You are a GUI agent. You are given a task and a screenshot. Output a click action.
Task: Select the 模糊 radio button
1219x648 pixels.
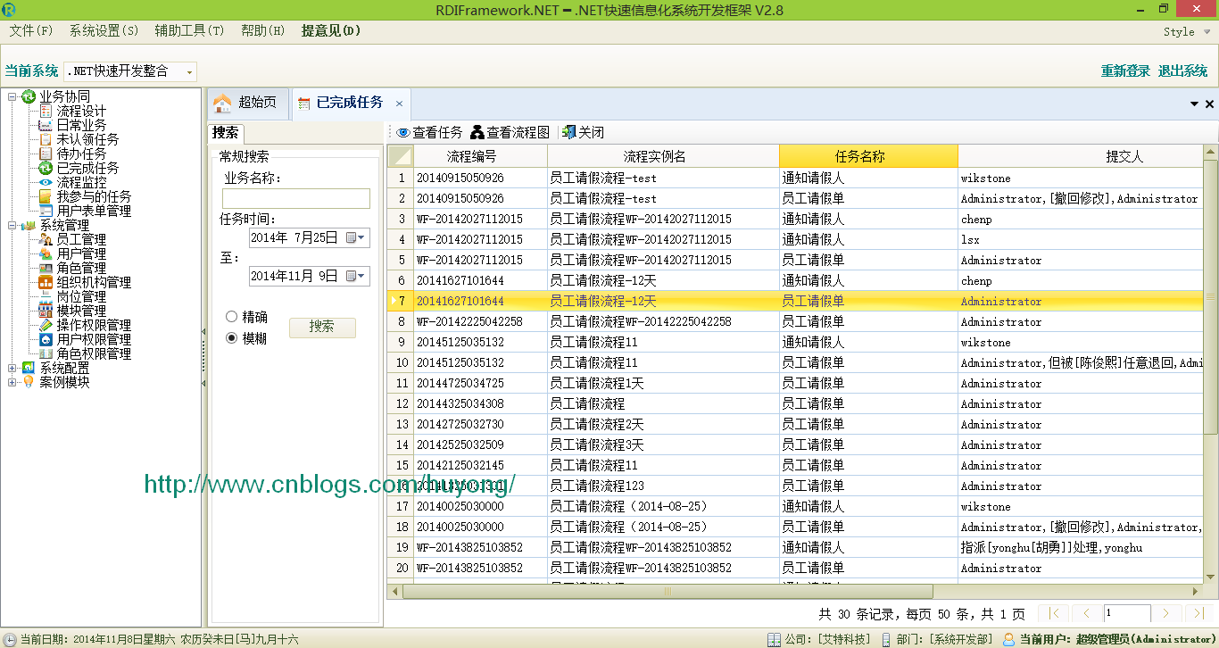point(232,338)
